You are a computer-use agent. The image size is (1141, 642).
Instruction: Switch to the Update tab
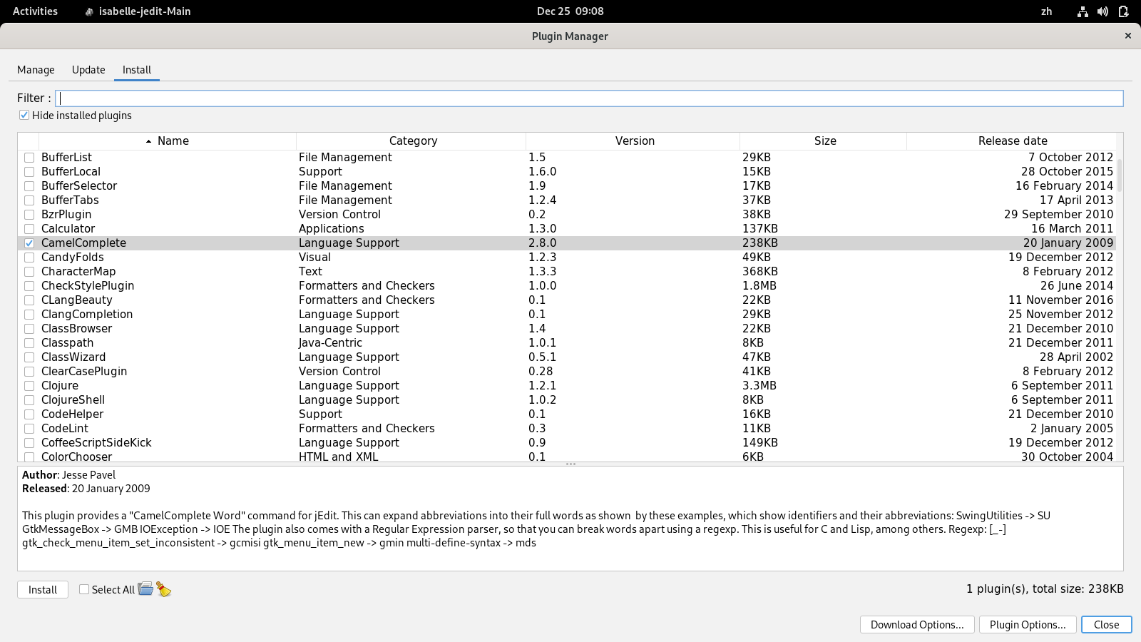[88, 70]
